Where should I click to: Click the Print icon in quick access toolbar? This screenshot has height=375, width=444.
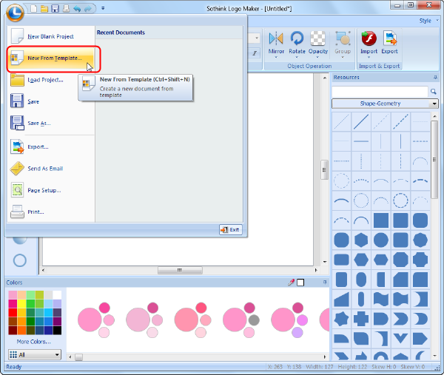66,8
